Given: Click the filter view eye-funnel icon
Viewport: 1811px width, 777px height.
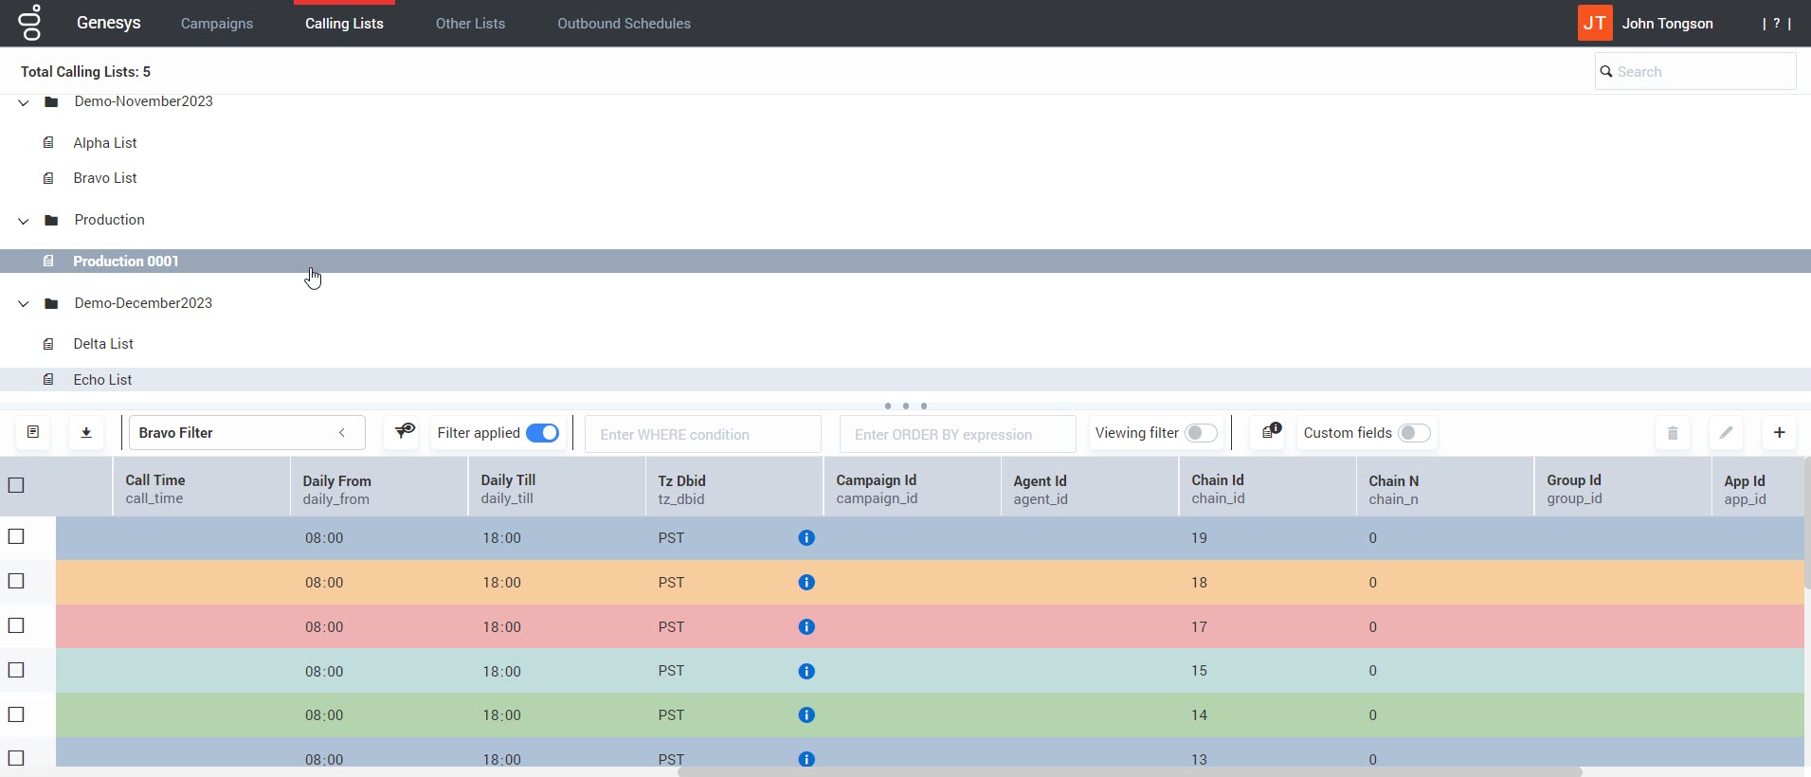Looking at the screenshot, I should click(405, 432).
